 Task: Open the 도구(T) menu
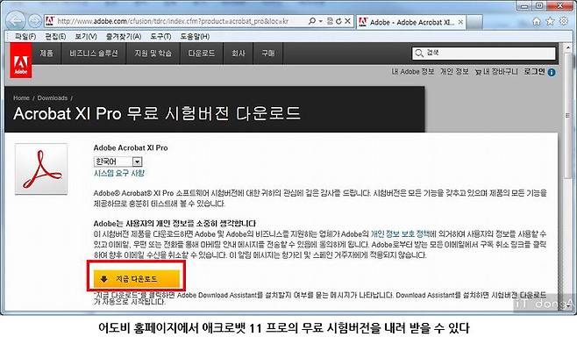click(160, 37)
